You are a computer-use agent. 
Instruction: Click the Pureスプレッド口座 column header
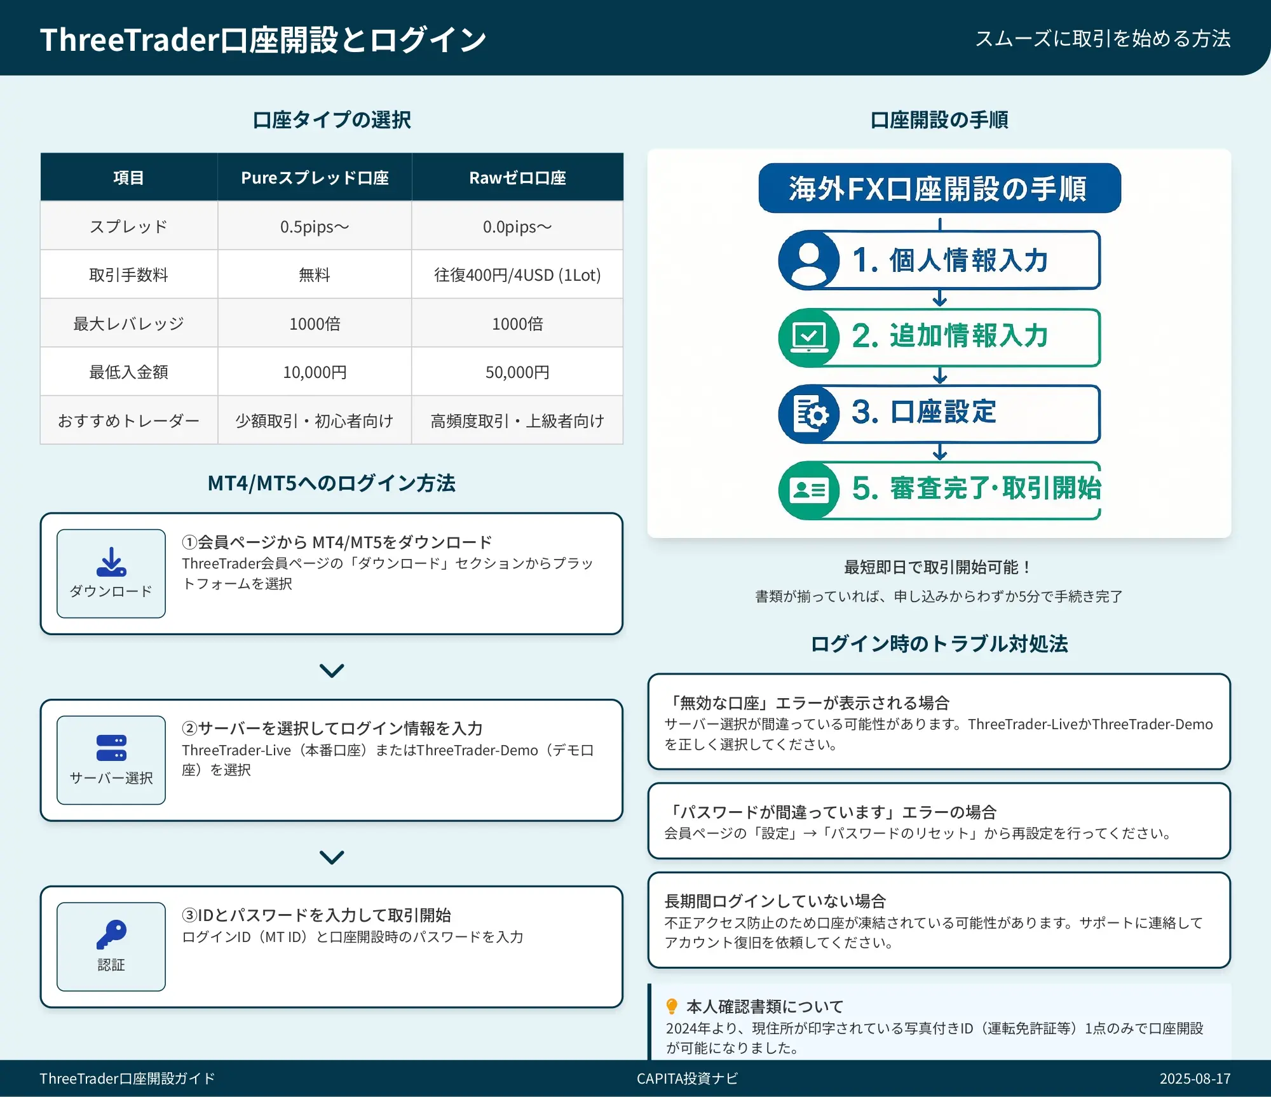click(315, 177)
